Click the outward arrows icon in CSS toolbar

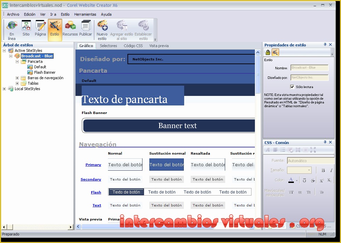pos(313,150)
